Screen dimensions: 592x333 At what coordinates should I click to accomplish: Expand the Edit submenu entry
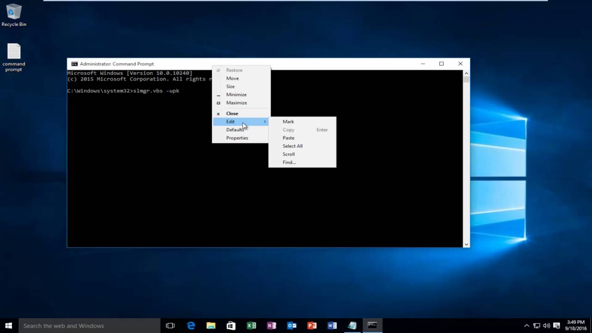240,122
